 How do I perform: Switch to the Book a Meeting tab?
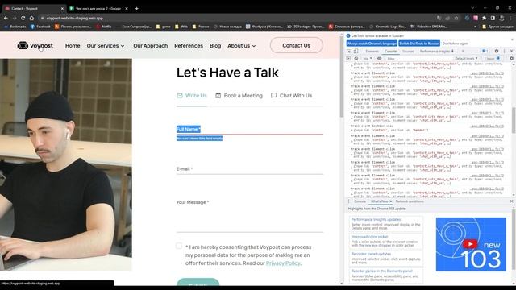(x=239, y=96)
